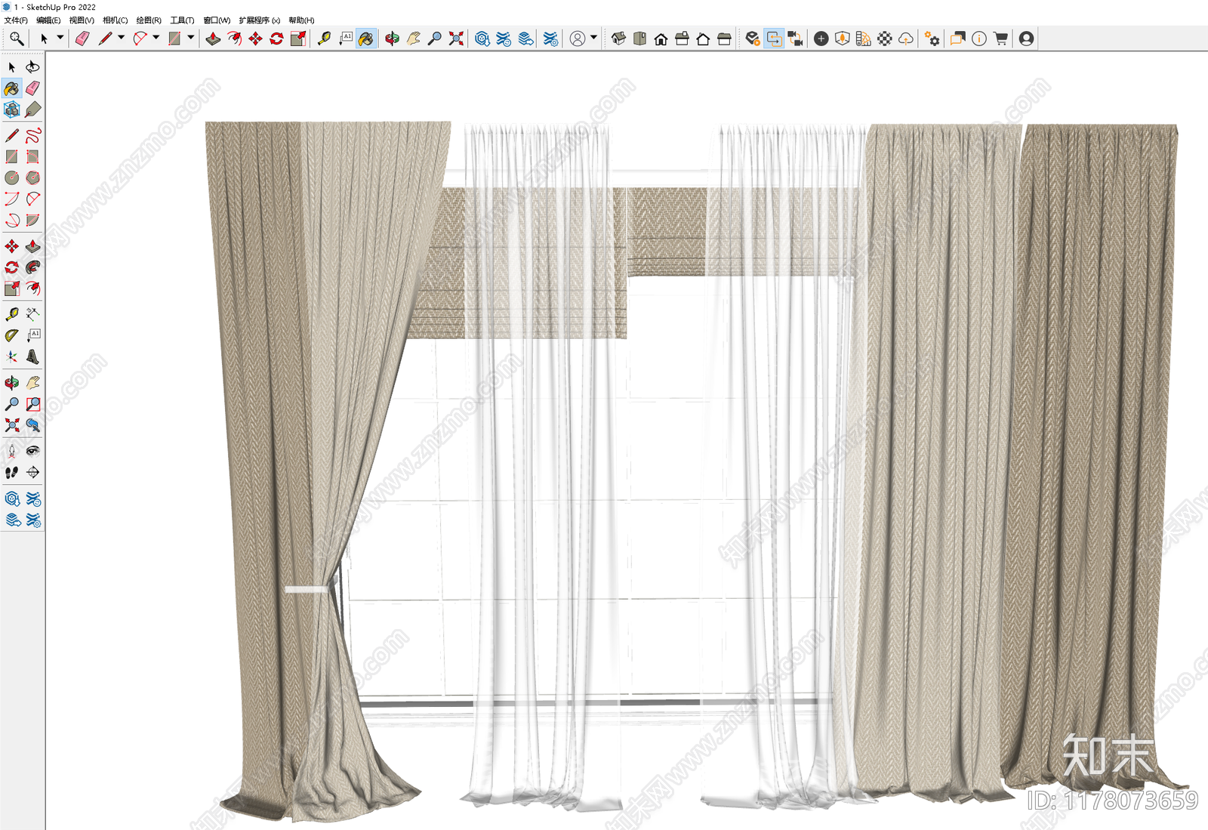Screen dimensions: 1208x830
Task: Select the Lasso Select tool in left panel
Action: 32,67
